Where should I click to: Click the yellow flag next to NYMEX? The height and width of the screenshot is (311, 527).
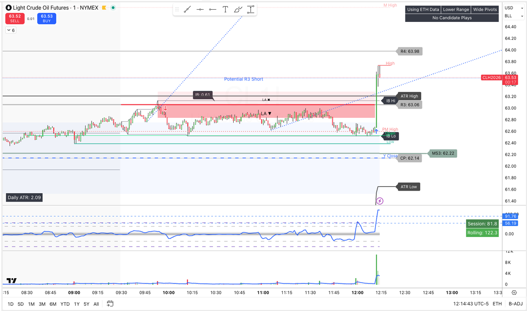coord(104,8)
